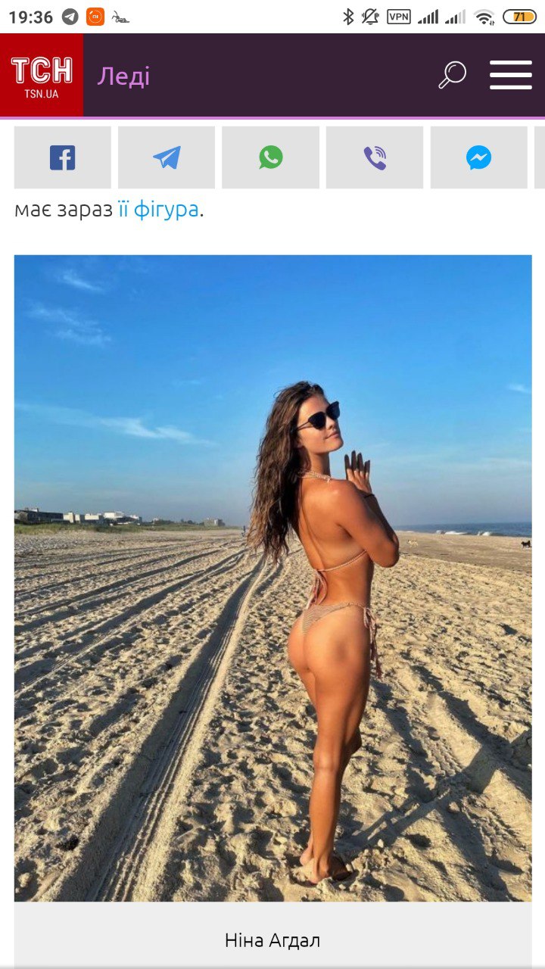Tap the orange app notification icon
The image size is (545, 969).
click(95, 17)
